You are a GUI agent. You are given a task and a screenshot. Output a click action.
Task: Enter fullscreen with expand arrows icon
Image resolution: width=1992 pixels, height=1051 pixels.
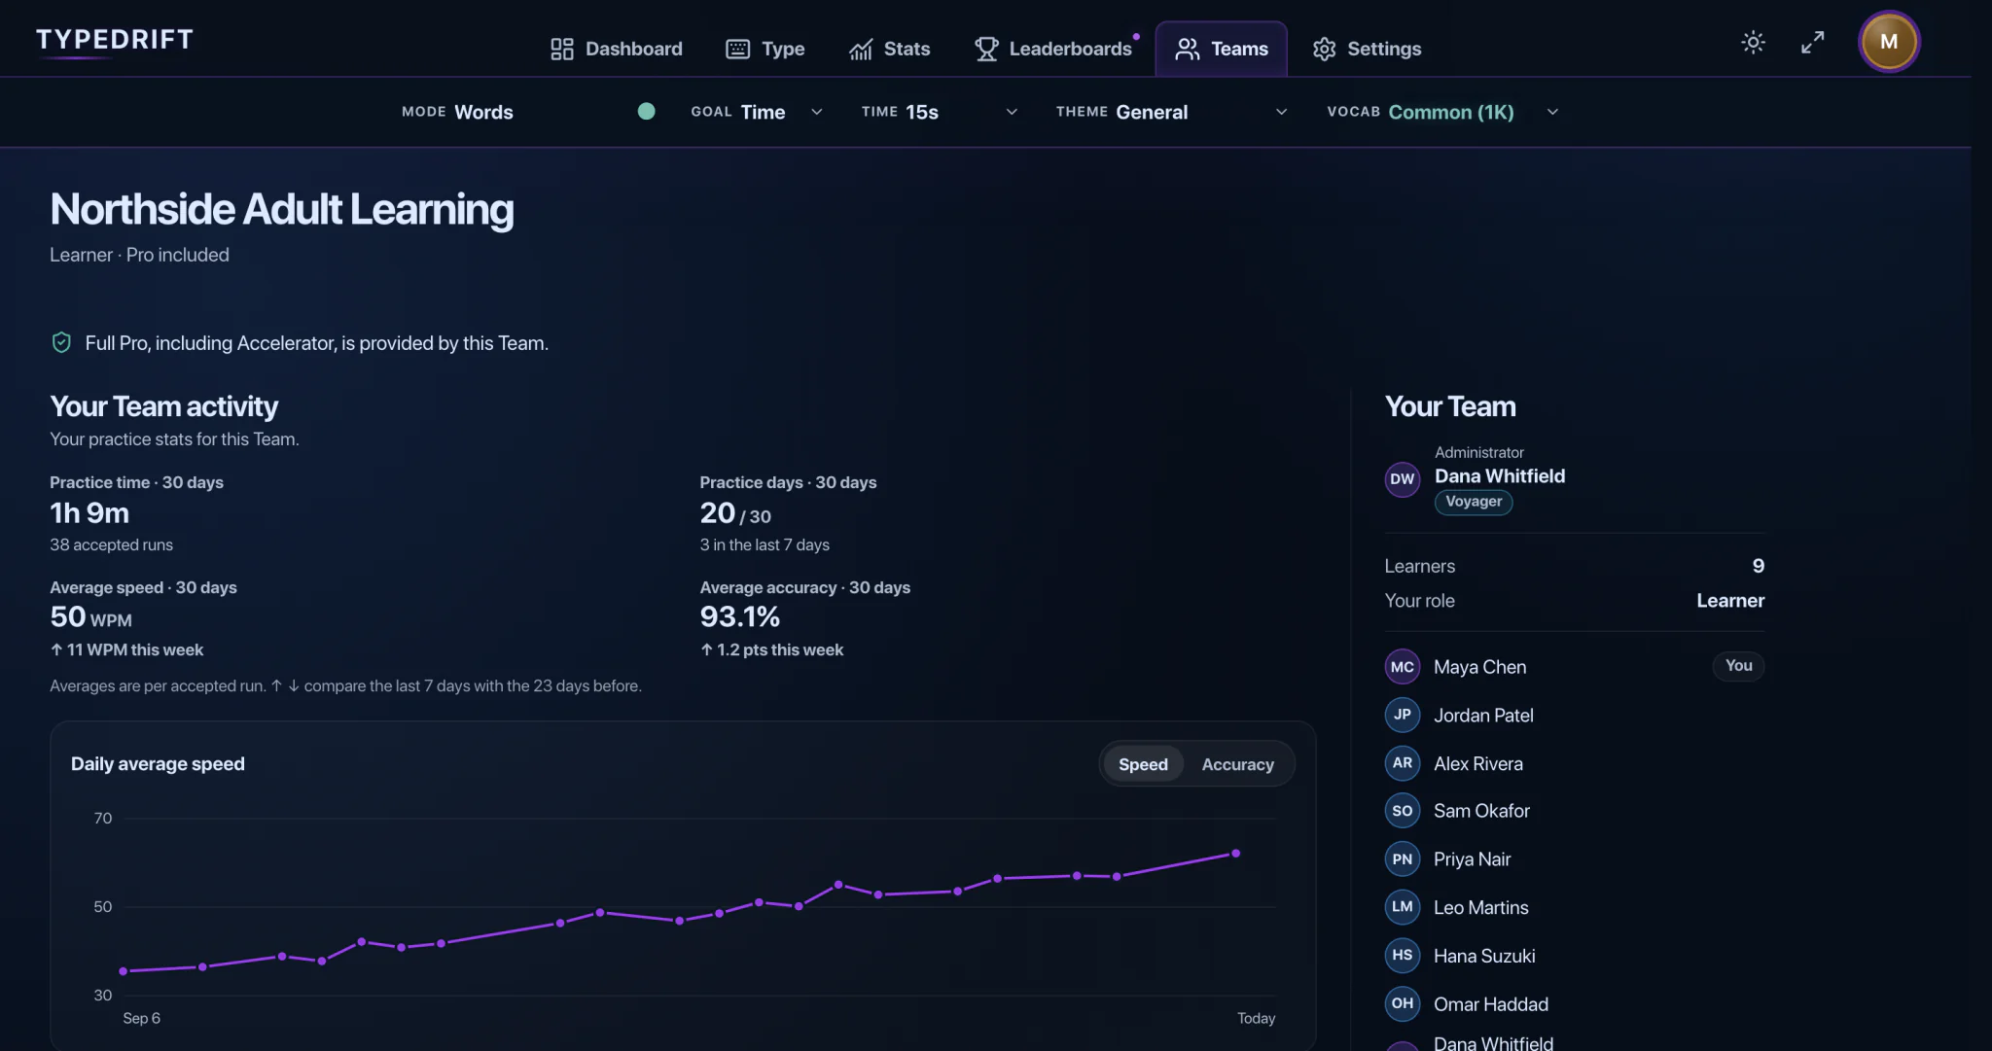click(x=1812, y=42)
